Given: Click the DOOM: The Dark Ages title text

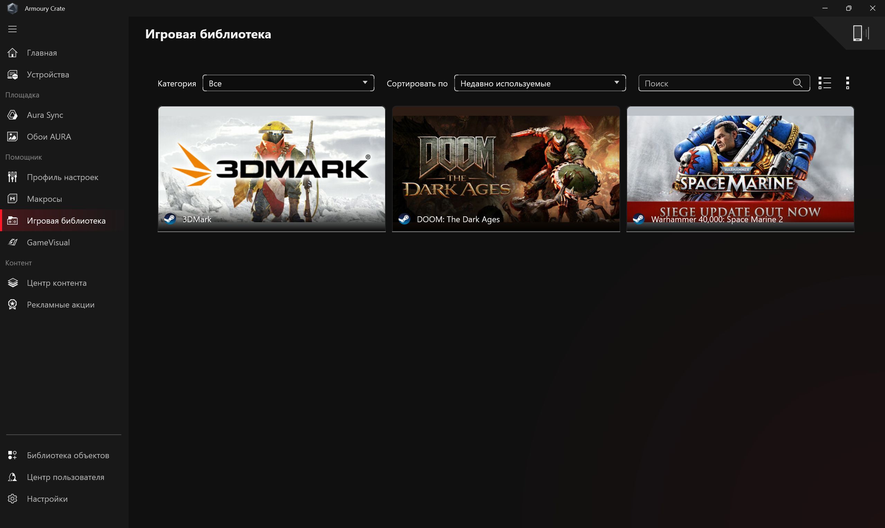Looking at the screenshot, I should (x=458, y=219).
